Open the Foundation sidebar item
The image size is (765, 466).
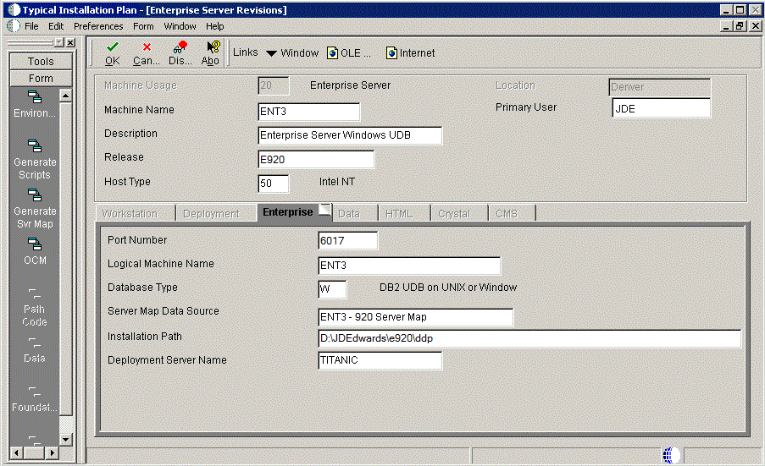[x=34, y=399]
